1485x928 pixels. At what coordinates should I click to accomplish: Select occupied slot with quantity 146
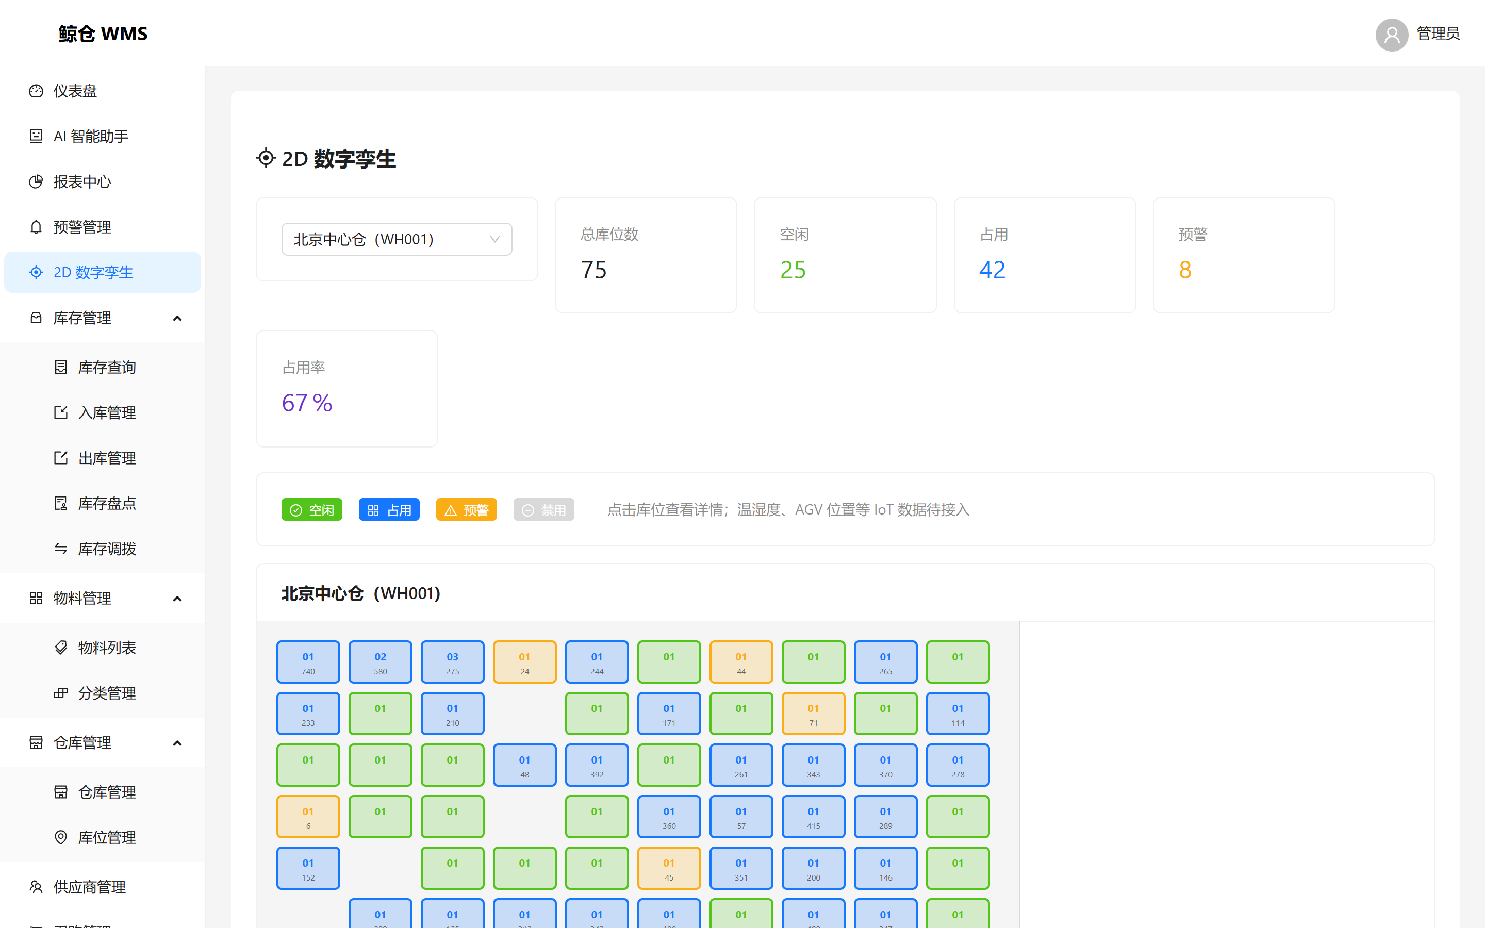(x=885, y=869)
